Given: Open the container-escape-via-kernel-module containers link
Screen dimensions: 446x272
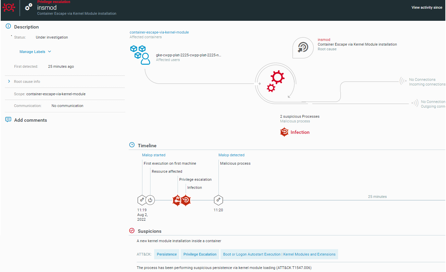Looking at the screenshot, I should (x=159, y=32).
